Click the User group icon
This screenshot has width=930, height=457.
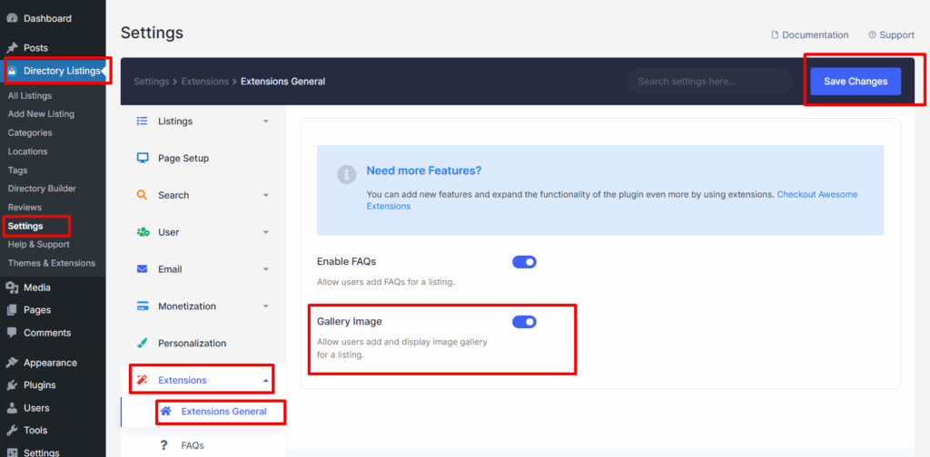(x=143, y=232)
